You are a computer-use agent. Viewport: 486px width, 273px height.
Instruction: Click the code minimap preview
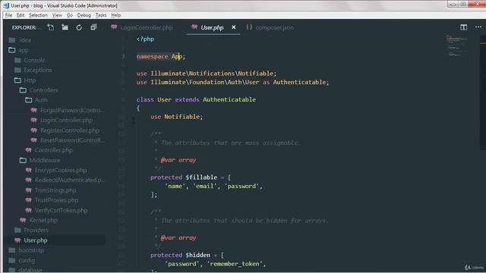pyautogui.click(x=457, y=45)
